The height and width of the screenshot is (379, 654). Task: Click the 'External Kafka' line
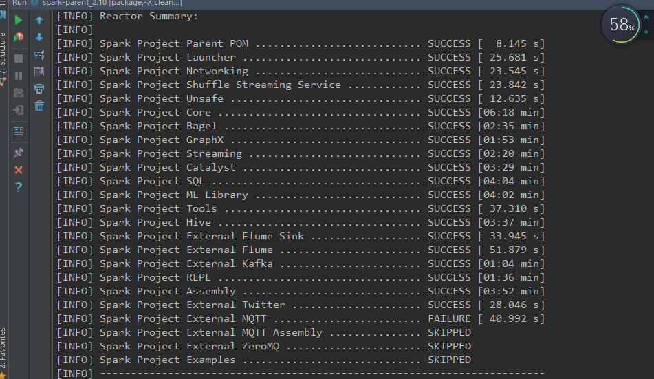point(301,264)
